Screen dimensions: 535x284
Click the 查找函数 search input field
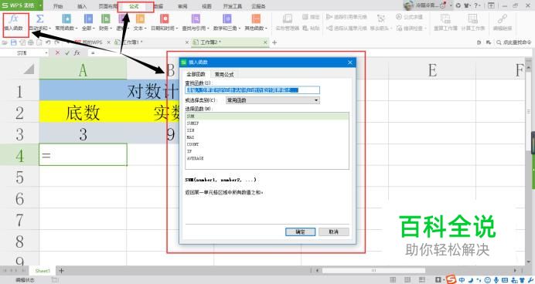pyautogui.click(x=253, y=90)
